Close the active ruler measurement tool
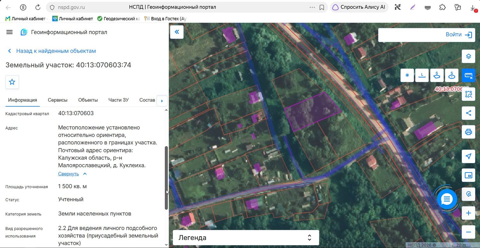 point(468,75)
